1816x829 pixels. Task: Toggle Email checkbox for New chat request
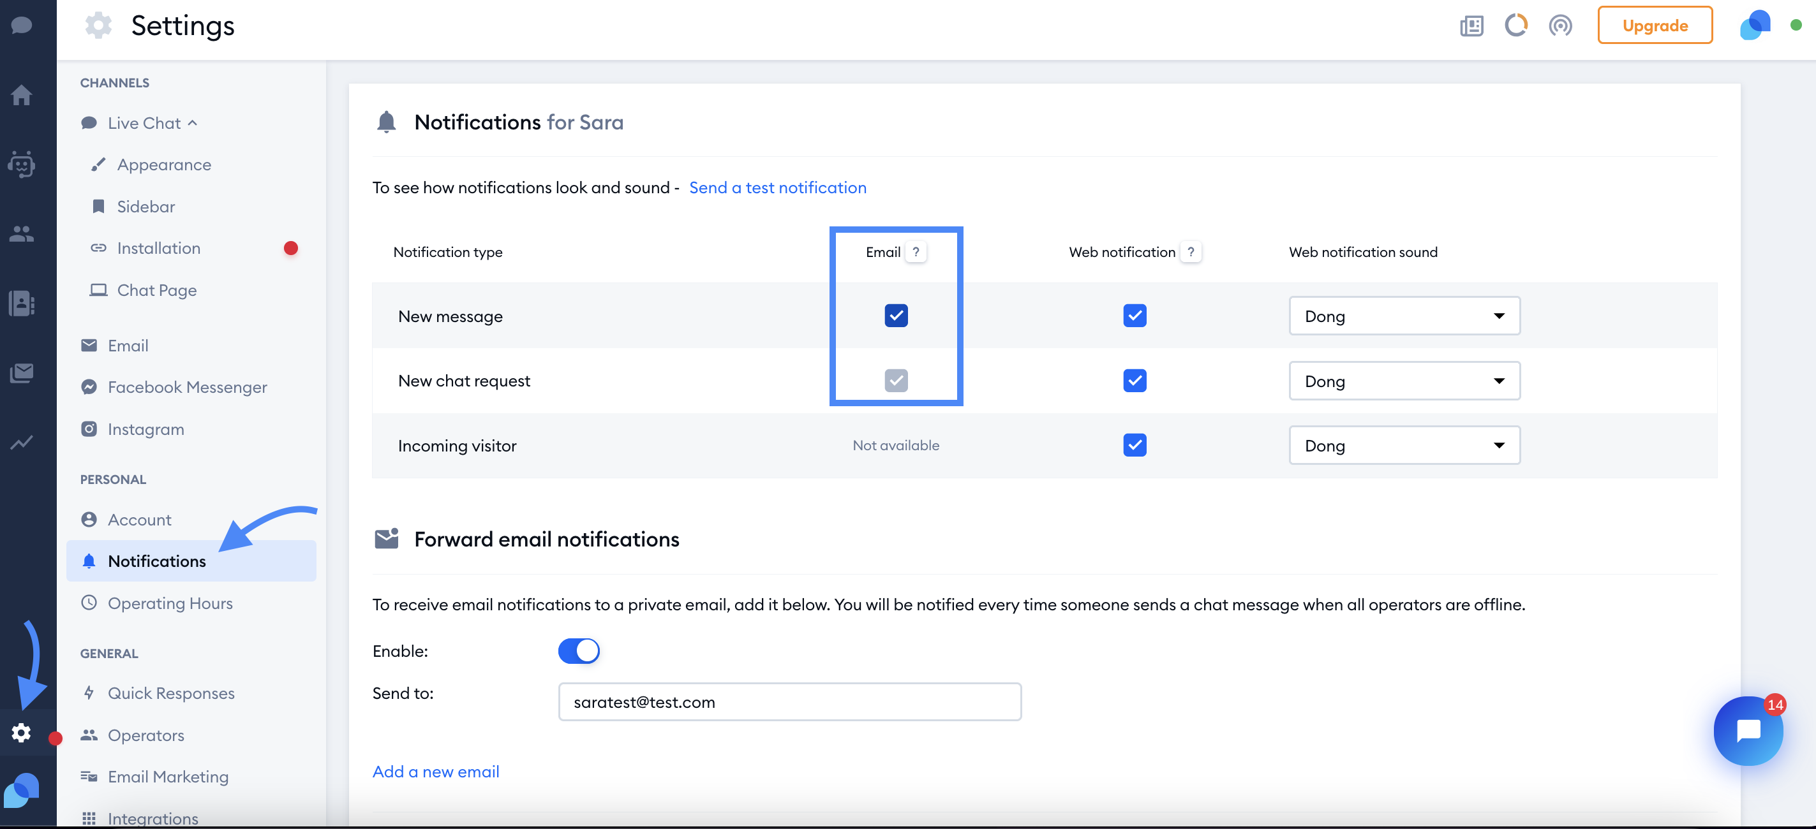(x=896, y=380)
